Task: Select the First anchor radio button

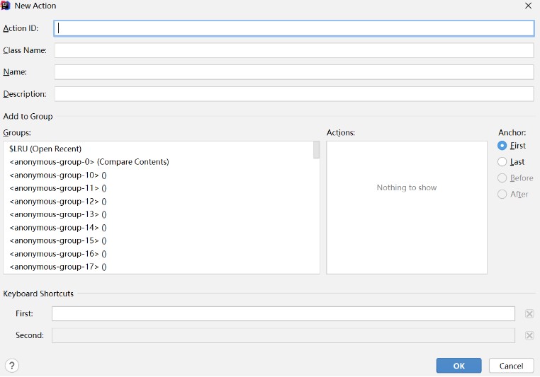Action: coord(502,146)
